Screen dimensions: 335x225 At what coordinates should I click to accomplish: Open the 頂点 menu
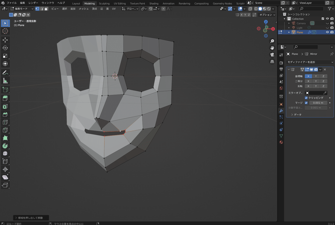pos(95,9)
